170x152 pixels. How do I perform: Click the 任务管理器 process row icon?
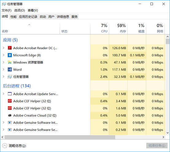[x=10, y=77]
